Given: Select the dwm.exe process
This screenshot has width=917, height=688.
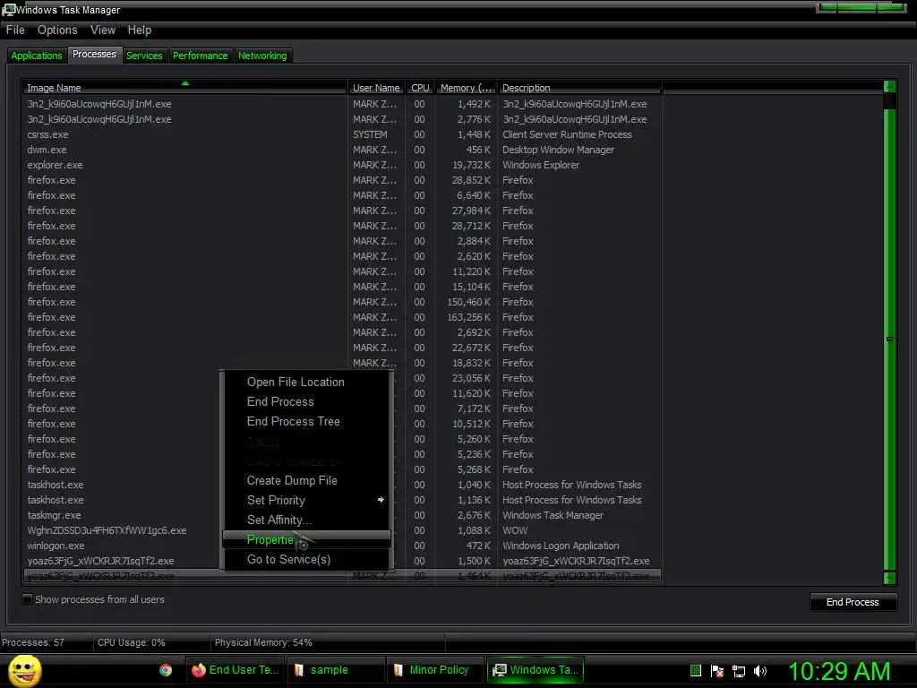Looking at the screenshot, I should (341, 150).
